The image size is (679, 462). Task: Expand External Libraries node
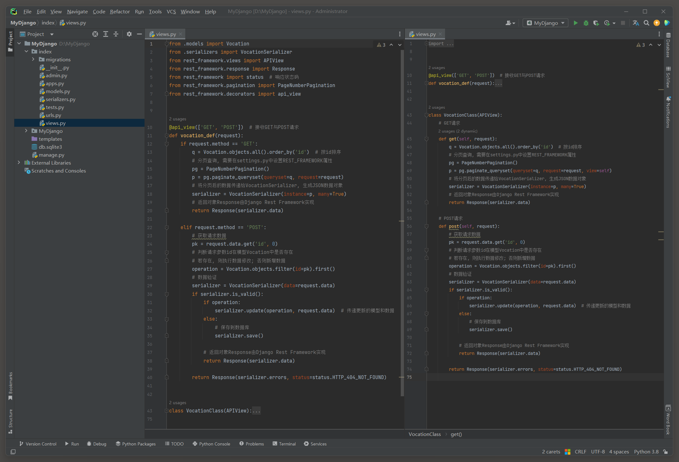pyautogui.click(x=19, y=163)
